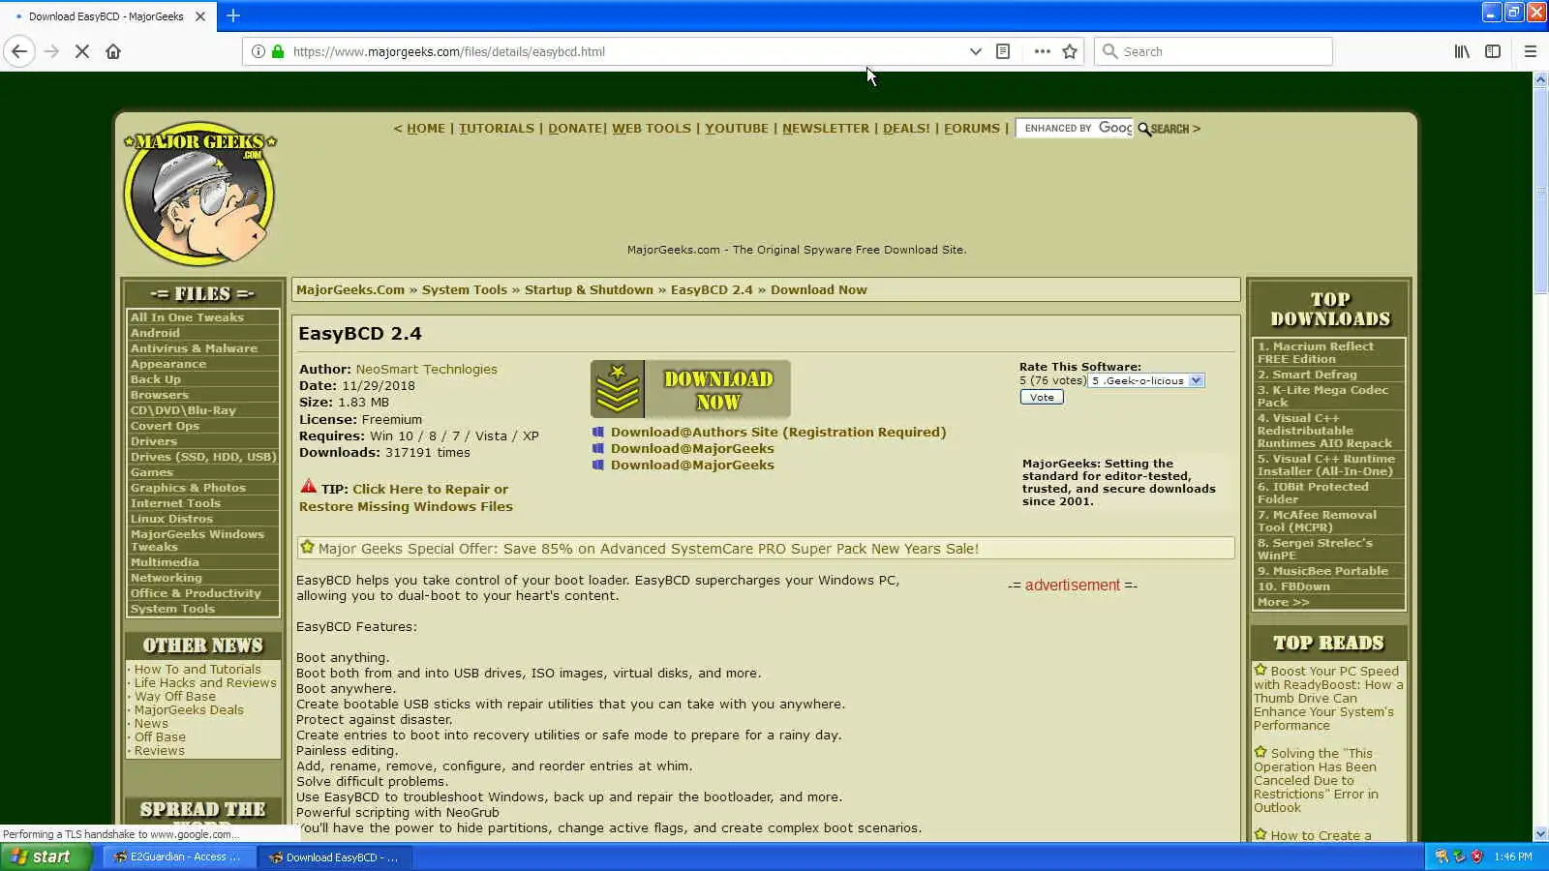Open the WEB TOOLS menu link

point(652,128)
